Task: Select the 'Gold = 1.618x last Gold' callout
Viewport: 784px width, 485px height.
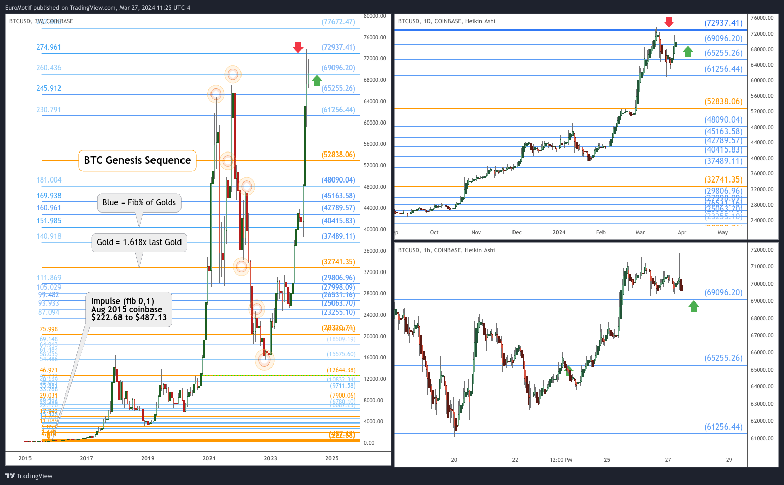Action: 139,242
